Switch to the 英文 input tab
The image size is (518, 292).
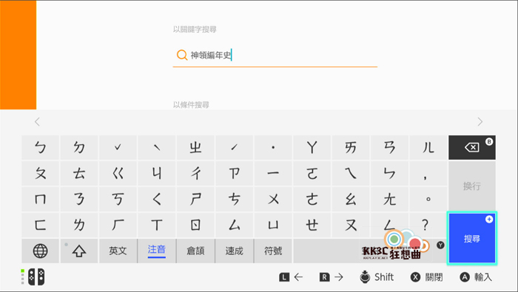[x=118, y=251]
